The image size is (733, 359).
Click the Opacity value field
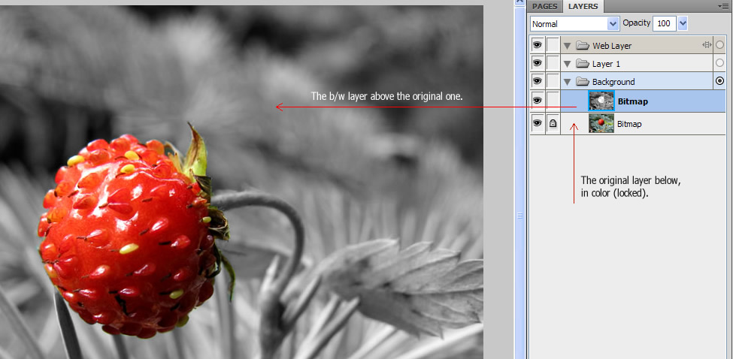[x=665, y=23]
